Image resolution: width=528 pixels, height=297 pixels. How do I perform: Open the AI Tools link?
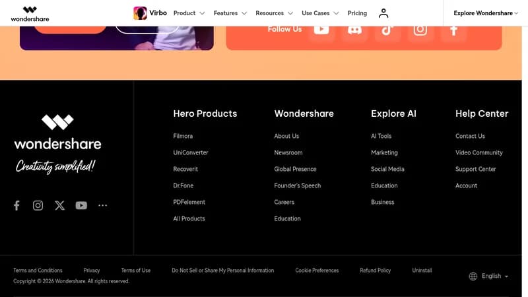click(381, 136)
